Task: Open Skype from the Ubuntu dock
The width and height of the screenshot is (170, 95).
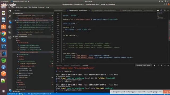Action: (x=3, y=40)
